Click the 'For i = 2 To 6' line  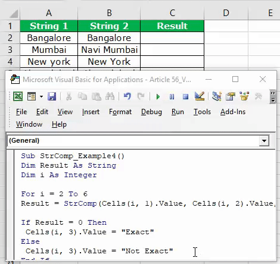[54, 194]
